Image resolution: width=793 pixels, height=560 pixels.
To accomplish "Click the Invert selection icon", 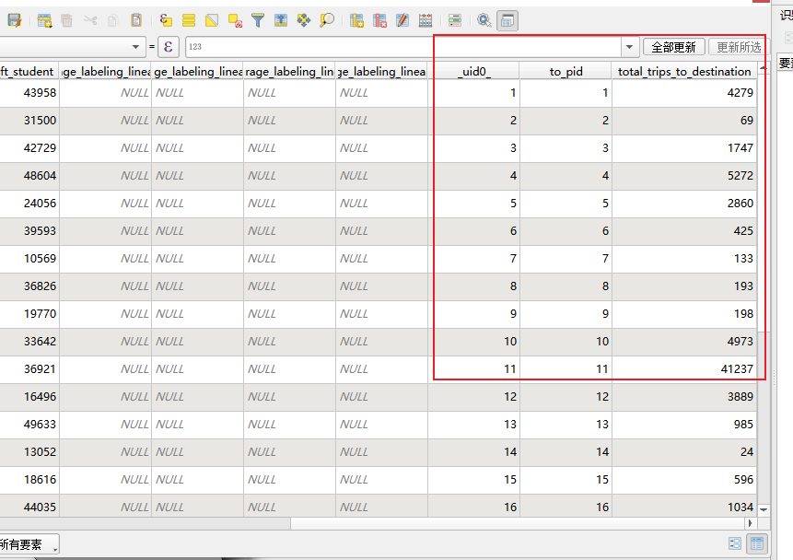I will click(212, 20).
